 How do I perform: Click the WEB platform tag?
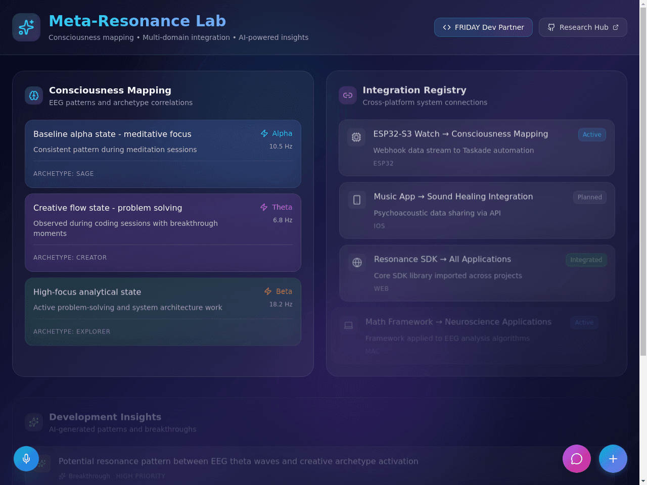[x=381, y=288]
